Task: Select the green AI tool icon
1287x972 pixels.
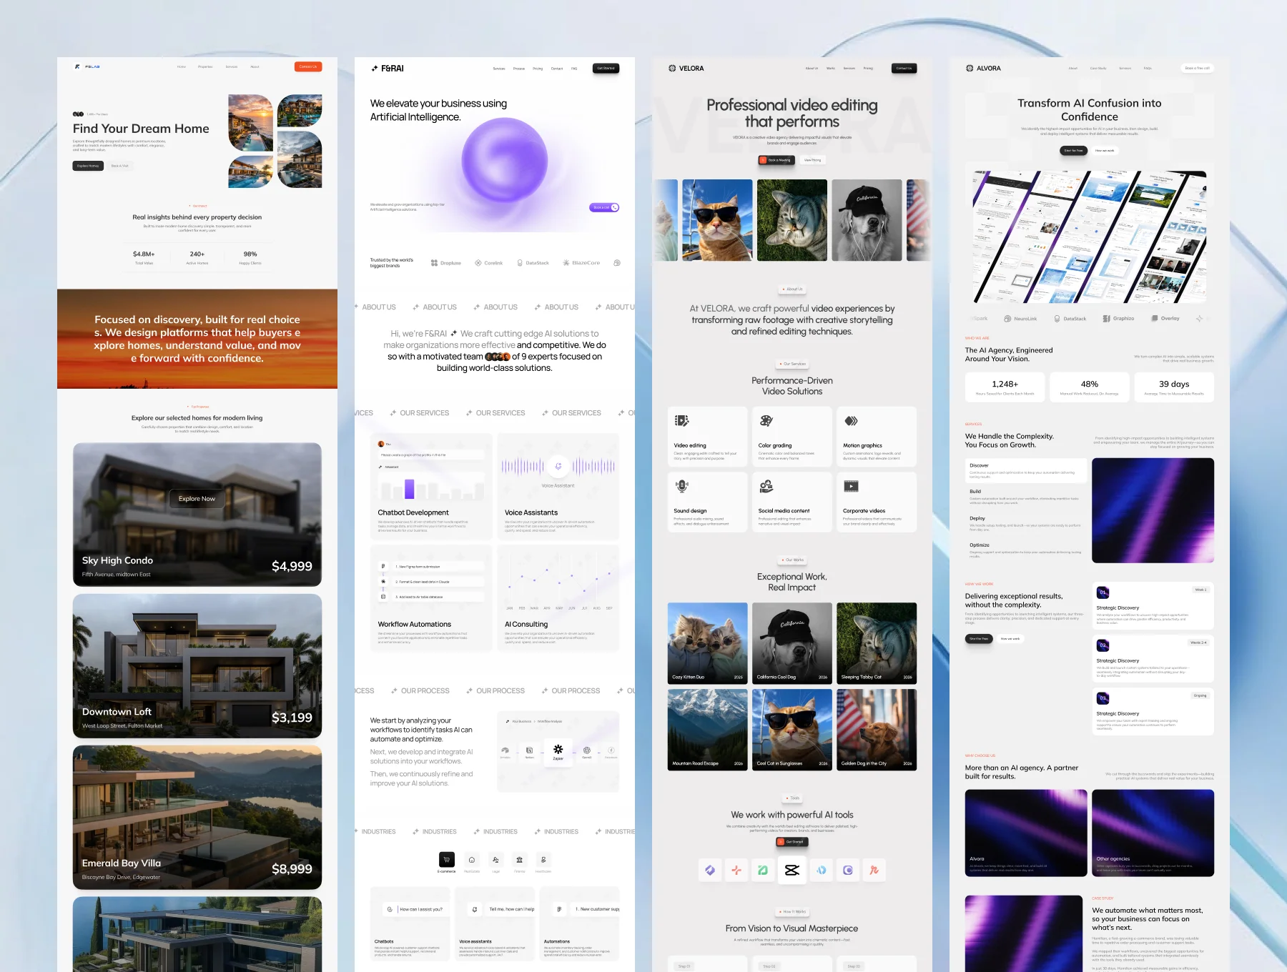Action: tap(763, 870)
